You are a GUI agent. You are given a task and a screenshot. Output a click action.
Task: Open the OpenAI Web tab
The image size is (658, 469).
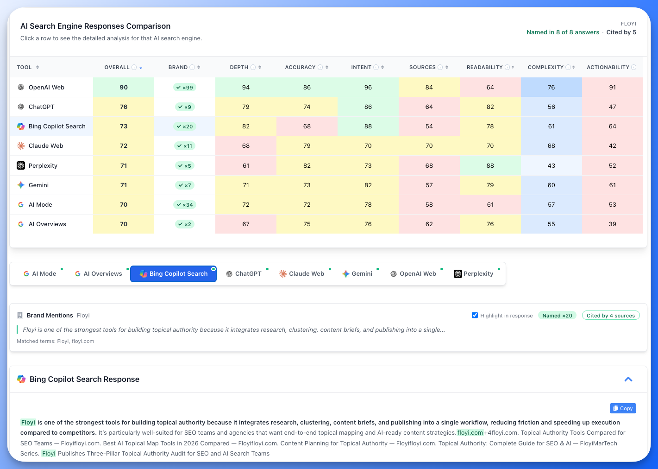(414, 273)
